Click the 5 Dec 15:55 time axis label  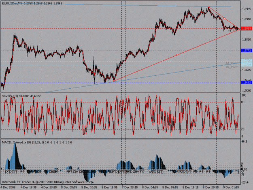(x=109, y=188)
